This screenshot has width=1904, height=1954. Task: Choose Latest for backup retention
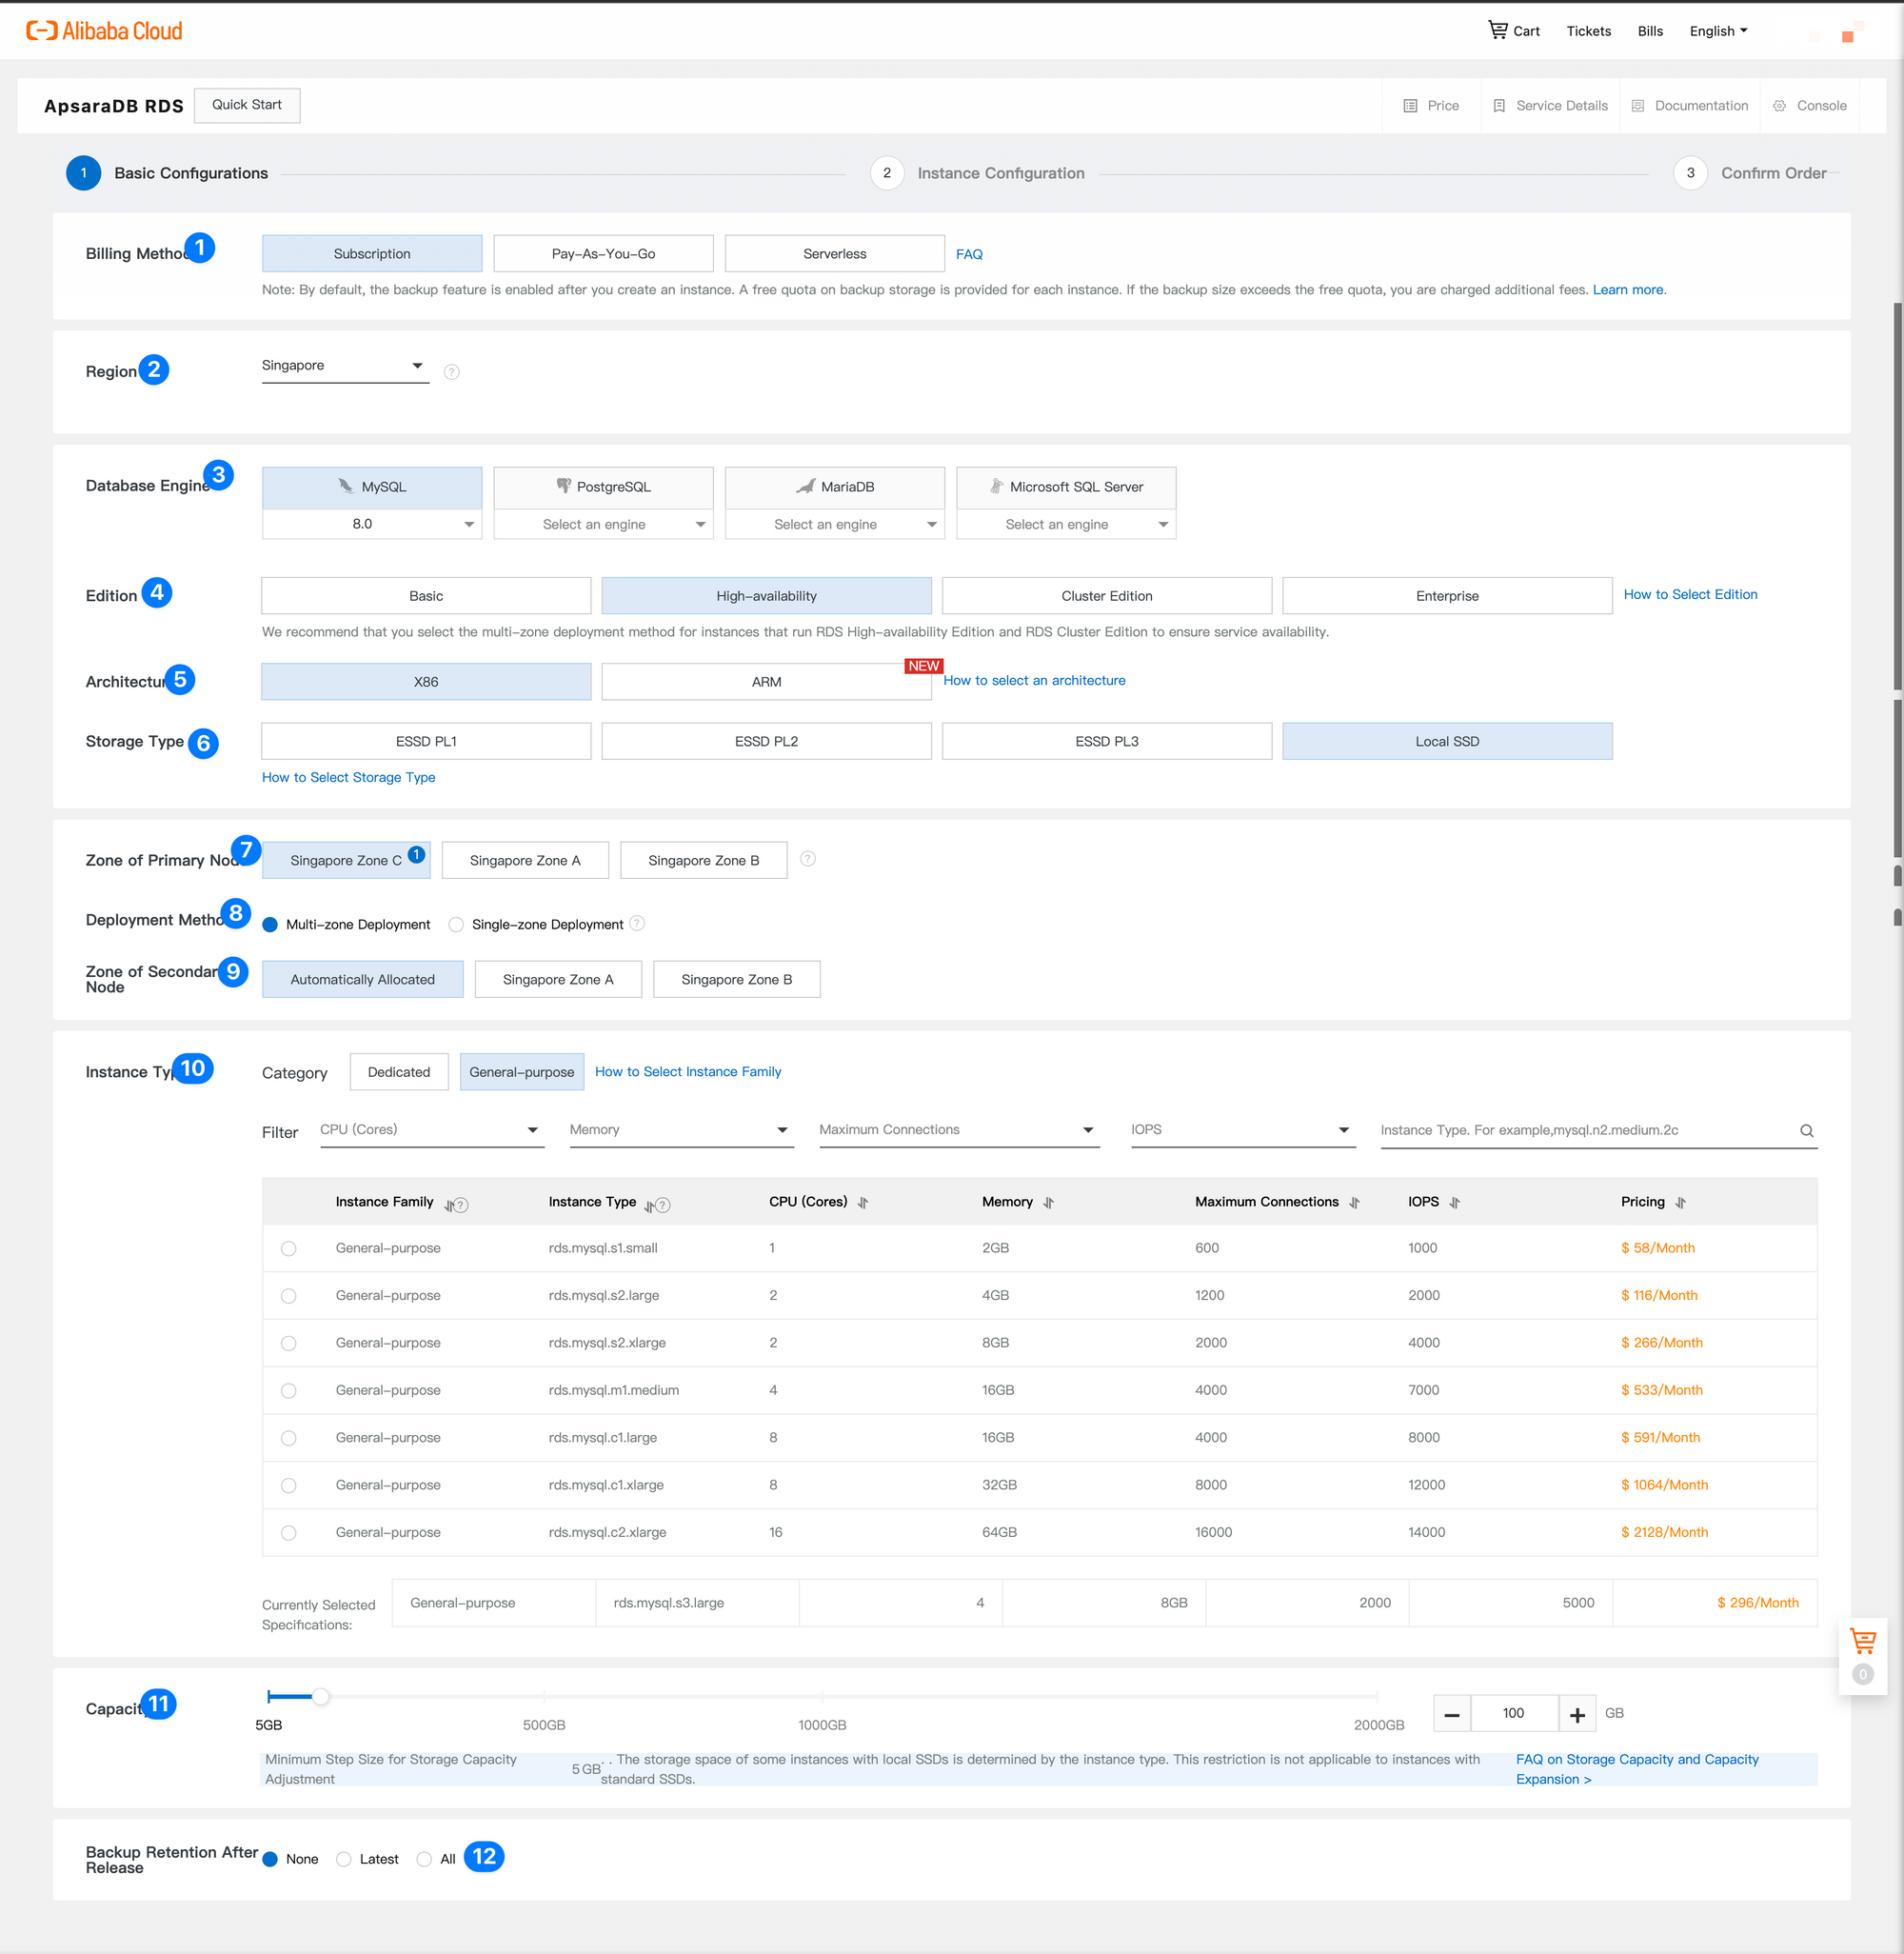click(344, 1859)
